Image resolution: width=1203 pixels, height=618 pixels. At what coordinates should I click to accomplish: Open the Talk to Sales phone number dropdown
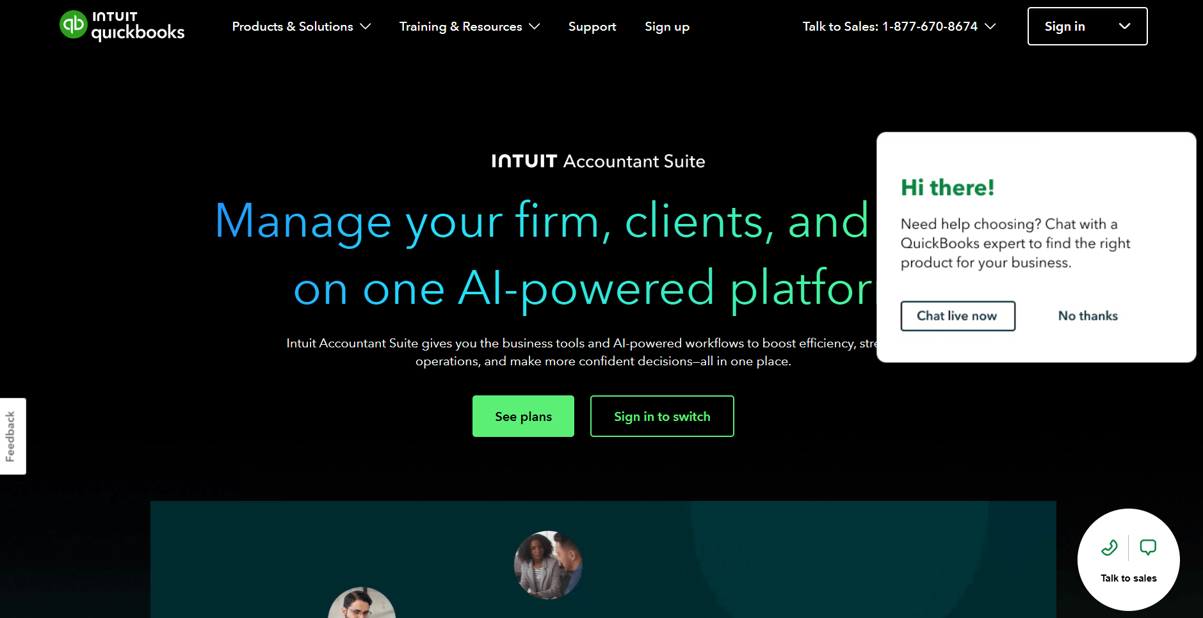pos(899,26)
